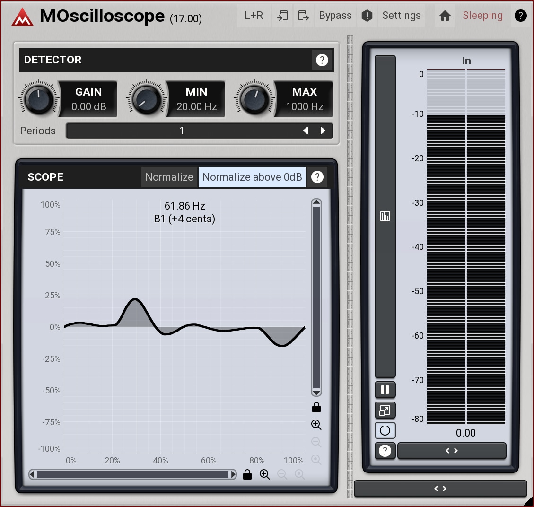Screen dimensions: 534x507
Task: Increase Periods with the right arrow
Action: [x=323, y=131]
